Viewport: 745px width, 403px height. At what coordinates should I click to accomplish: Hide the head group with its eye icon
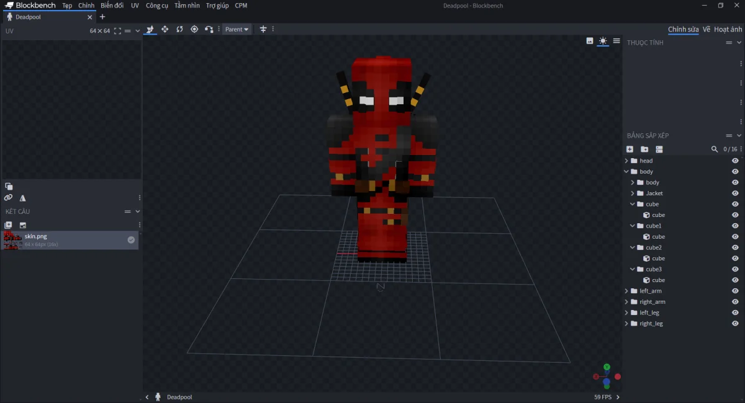tap(735, 161)
